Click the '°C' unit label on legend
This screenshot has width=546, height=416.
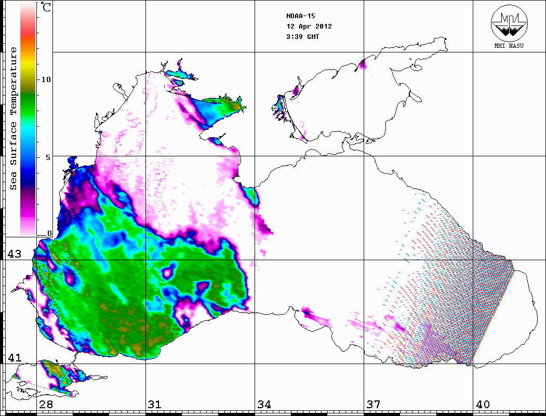pos(45,7)
